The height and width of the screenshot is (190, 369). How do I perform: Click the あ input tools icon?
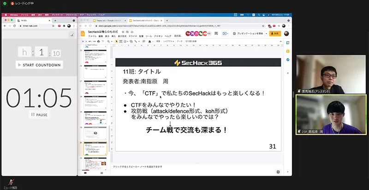coord(149,41)
